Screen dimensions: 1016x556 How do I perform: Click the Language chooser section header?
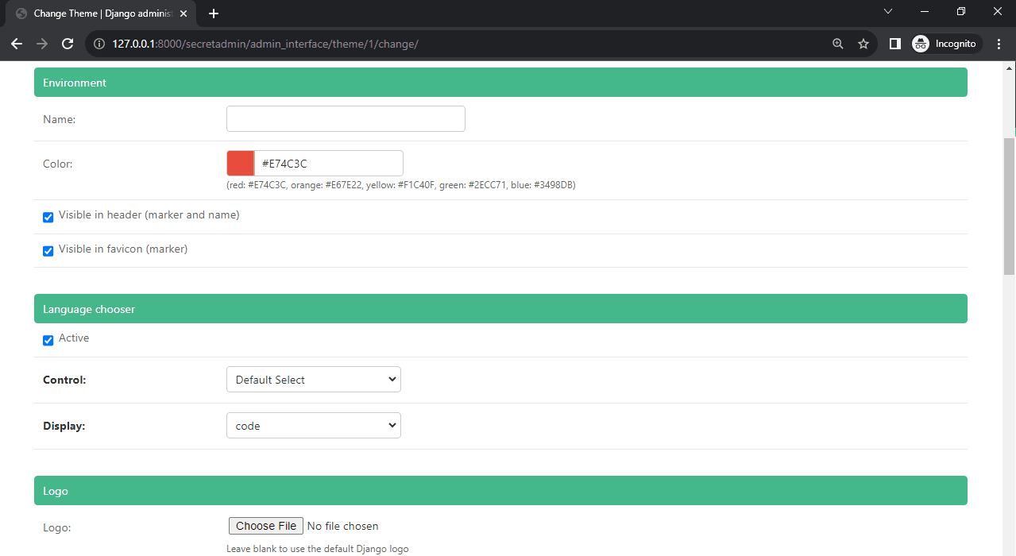[x=500, y=309]
